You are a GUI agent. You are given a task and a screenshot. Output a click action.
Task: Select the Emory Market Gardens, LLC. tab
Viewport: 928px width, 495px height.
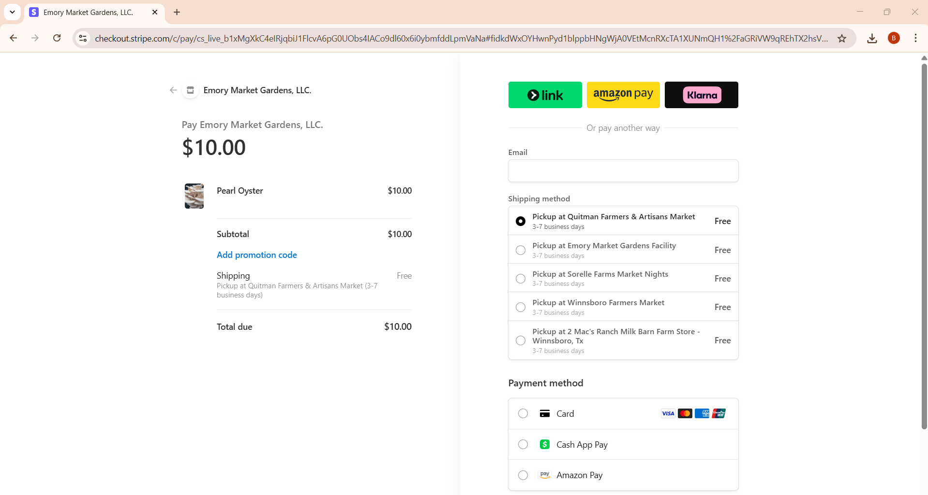click(94, 12)
